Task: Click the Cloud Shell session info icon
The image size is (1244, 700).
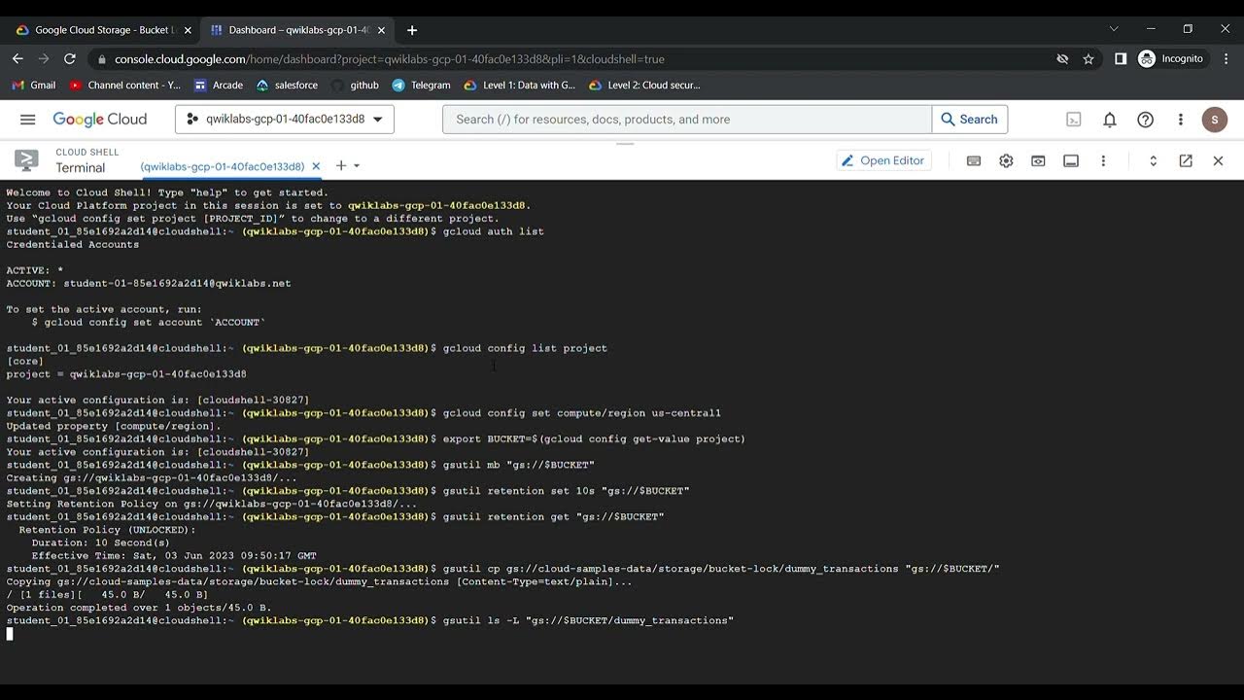Action: 1071,160
